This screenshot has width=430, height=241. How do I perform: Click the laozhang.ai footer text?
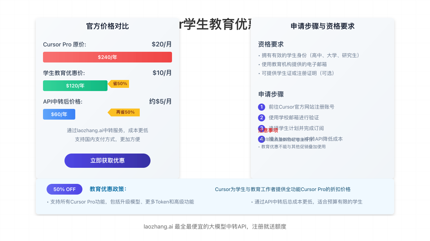215,226
